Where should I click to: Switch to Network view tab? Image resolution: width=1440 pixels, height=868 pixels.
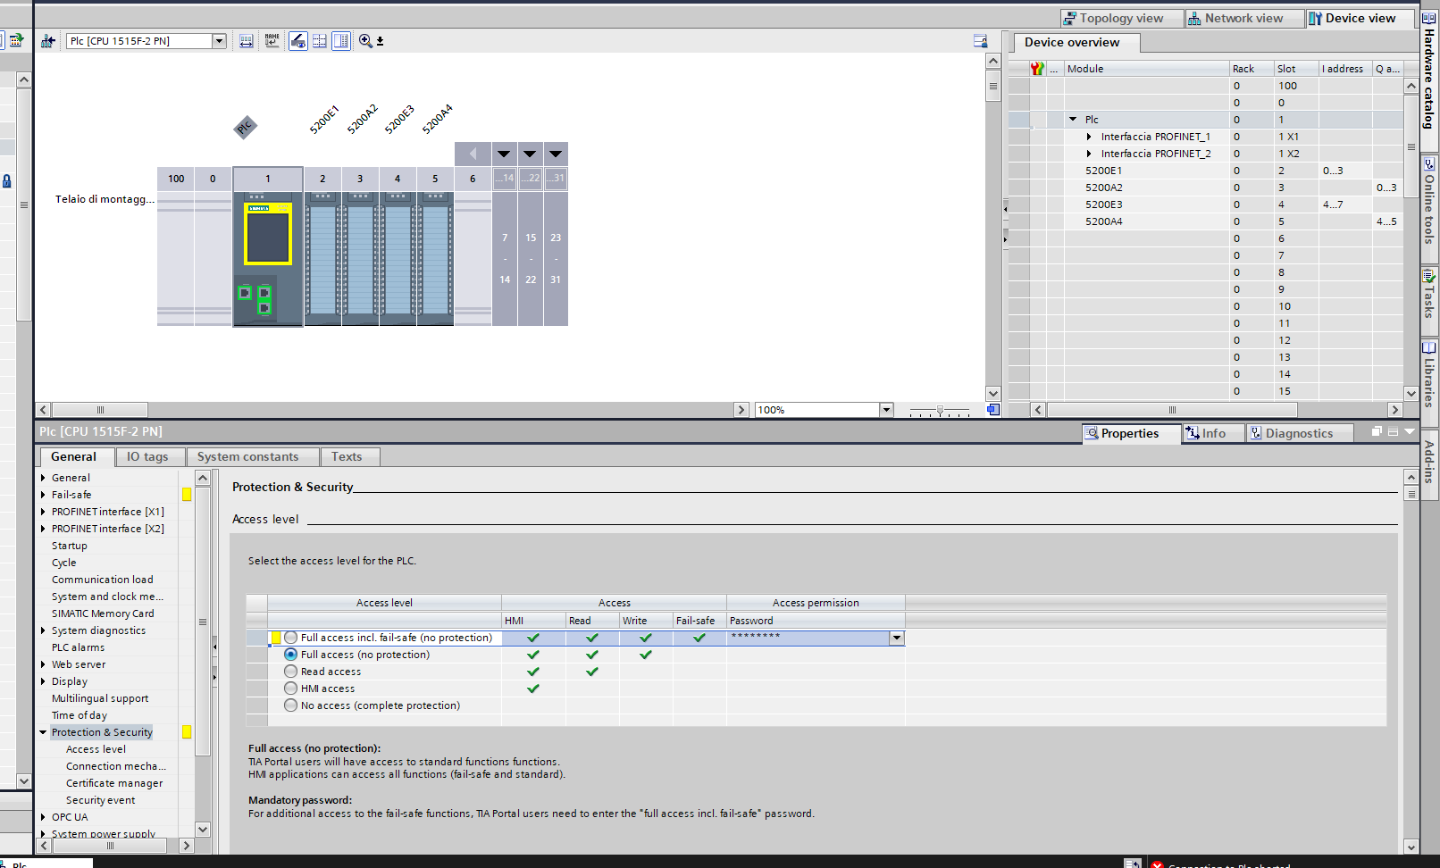pyautogui.click(x=1243, y=19)
